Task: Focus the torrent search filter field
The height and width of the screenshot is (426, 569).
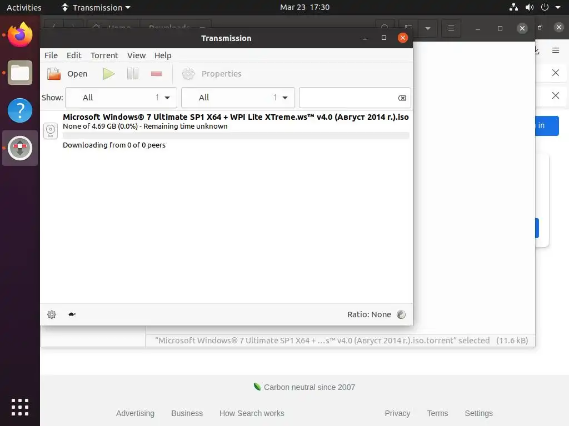Action: pos(348,98)
